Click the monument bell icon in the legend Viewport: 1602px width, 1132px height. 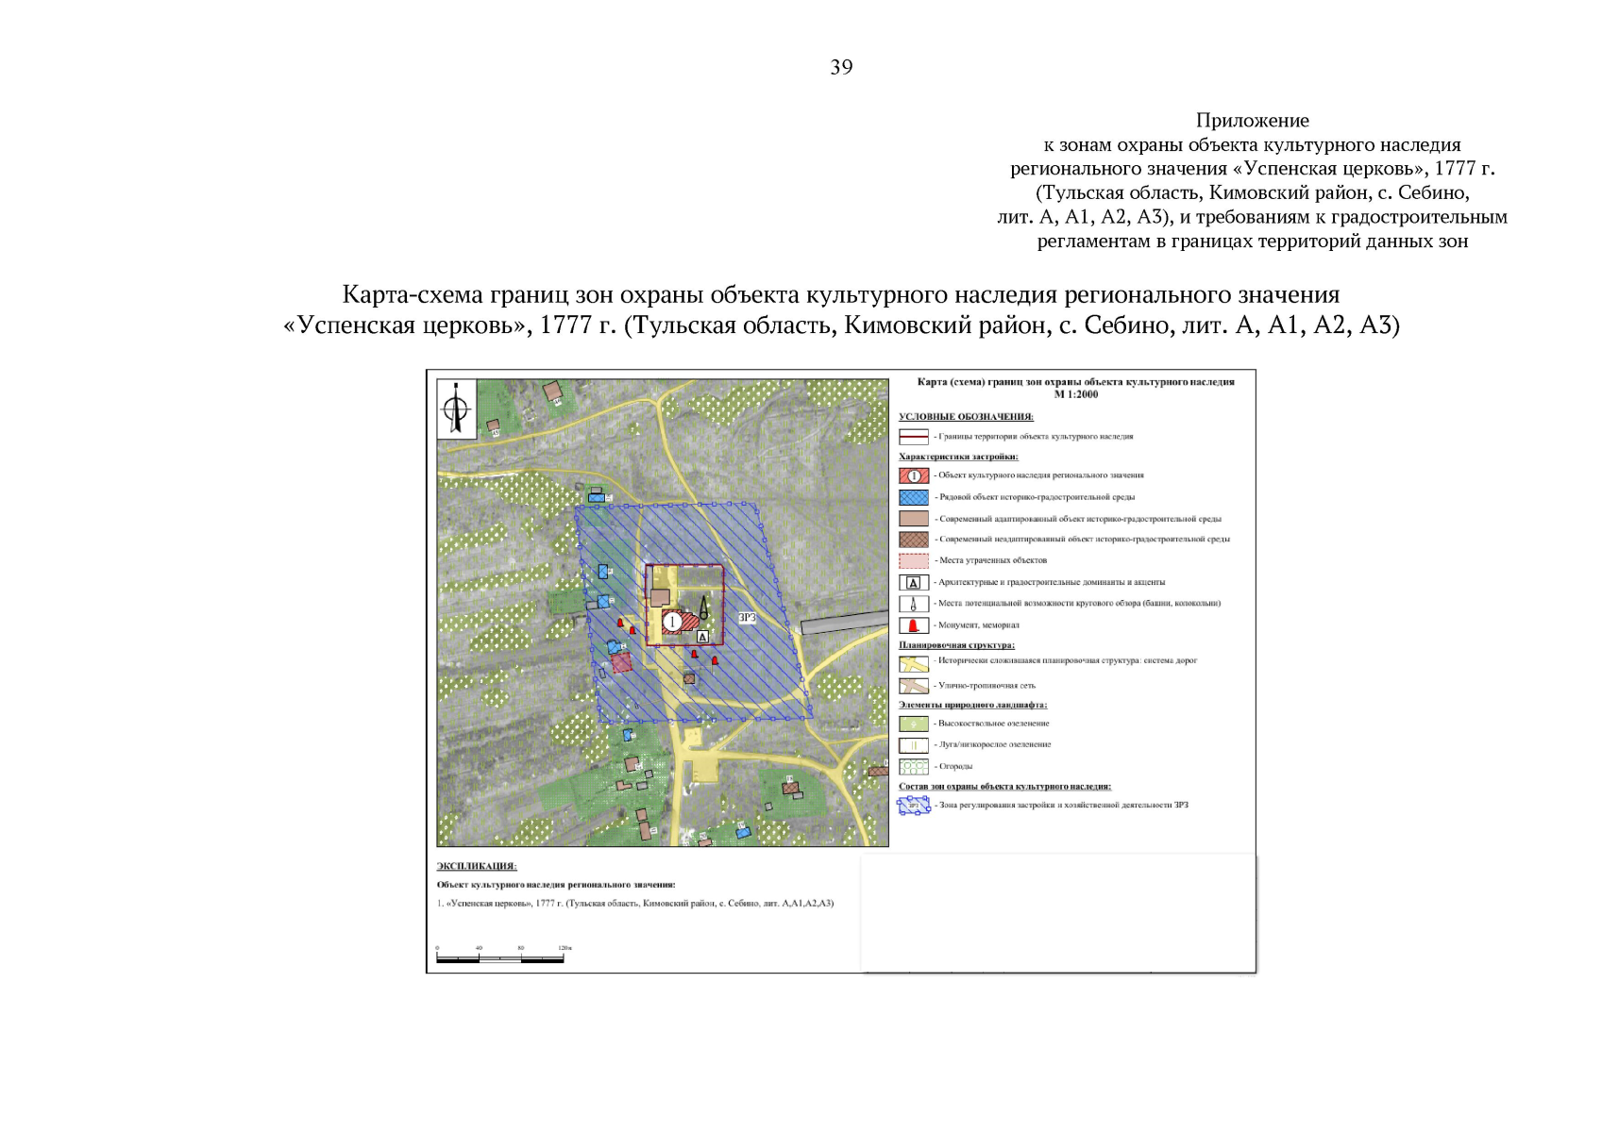(x=913, y=624)
